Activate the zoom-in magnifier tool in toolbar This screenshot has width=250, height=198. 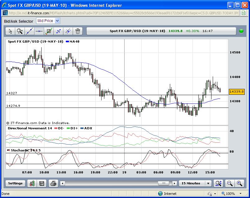[20, 31]
